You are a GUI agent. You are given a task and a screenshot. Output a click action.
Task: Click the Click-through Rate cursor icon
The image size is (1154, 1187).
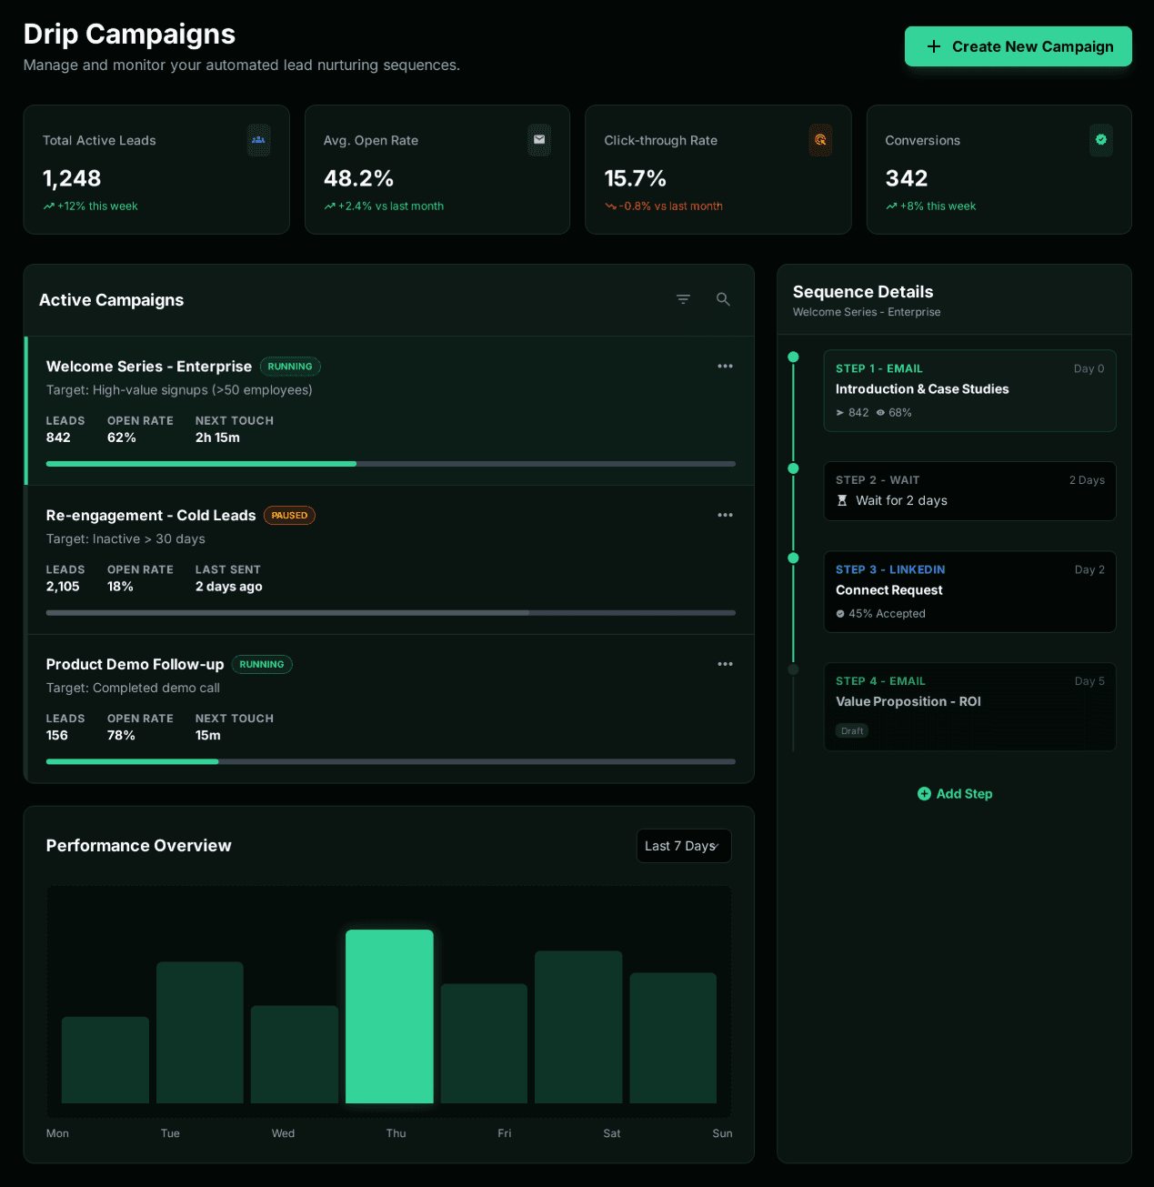pos(820,140)
